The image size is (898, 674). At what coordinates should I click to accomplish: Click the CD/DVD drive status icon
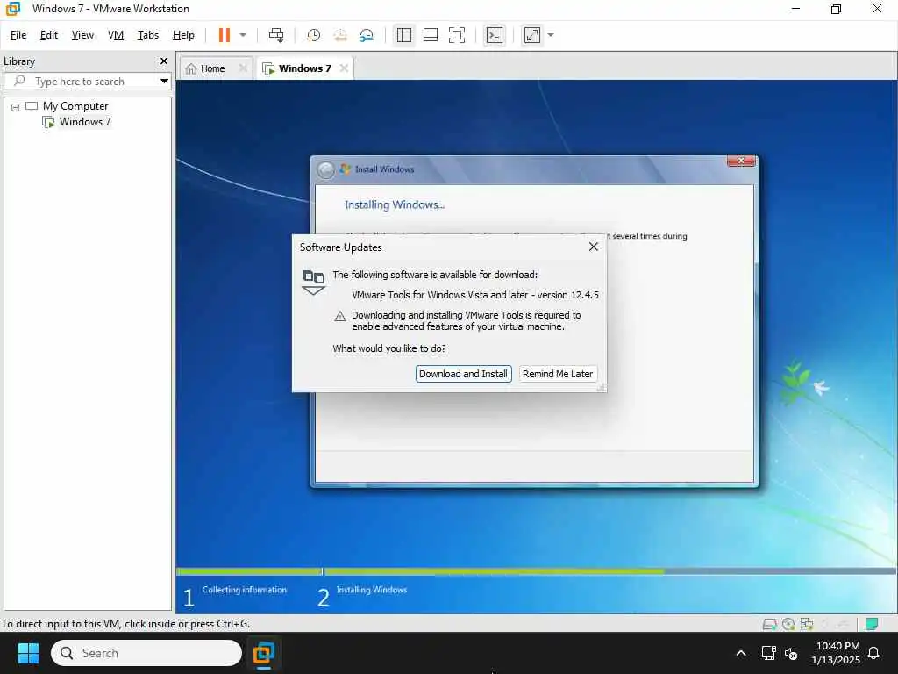[x=788, y=624]
